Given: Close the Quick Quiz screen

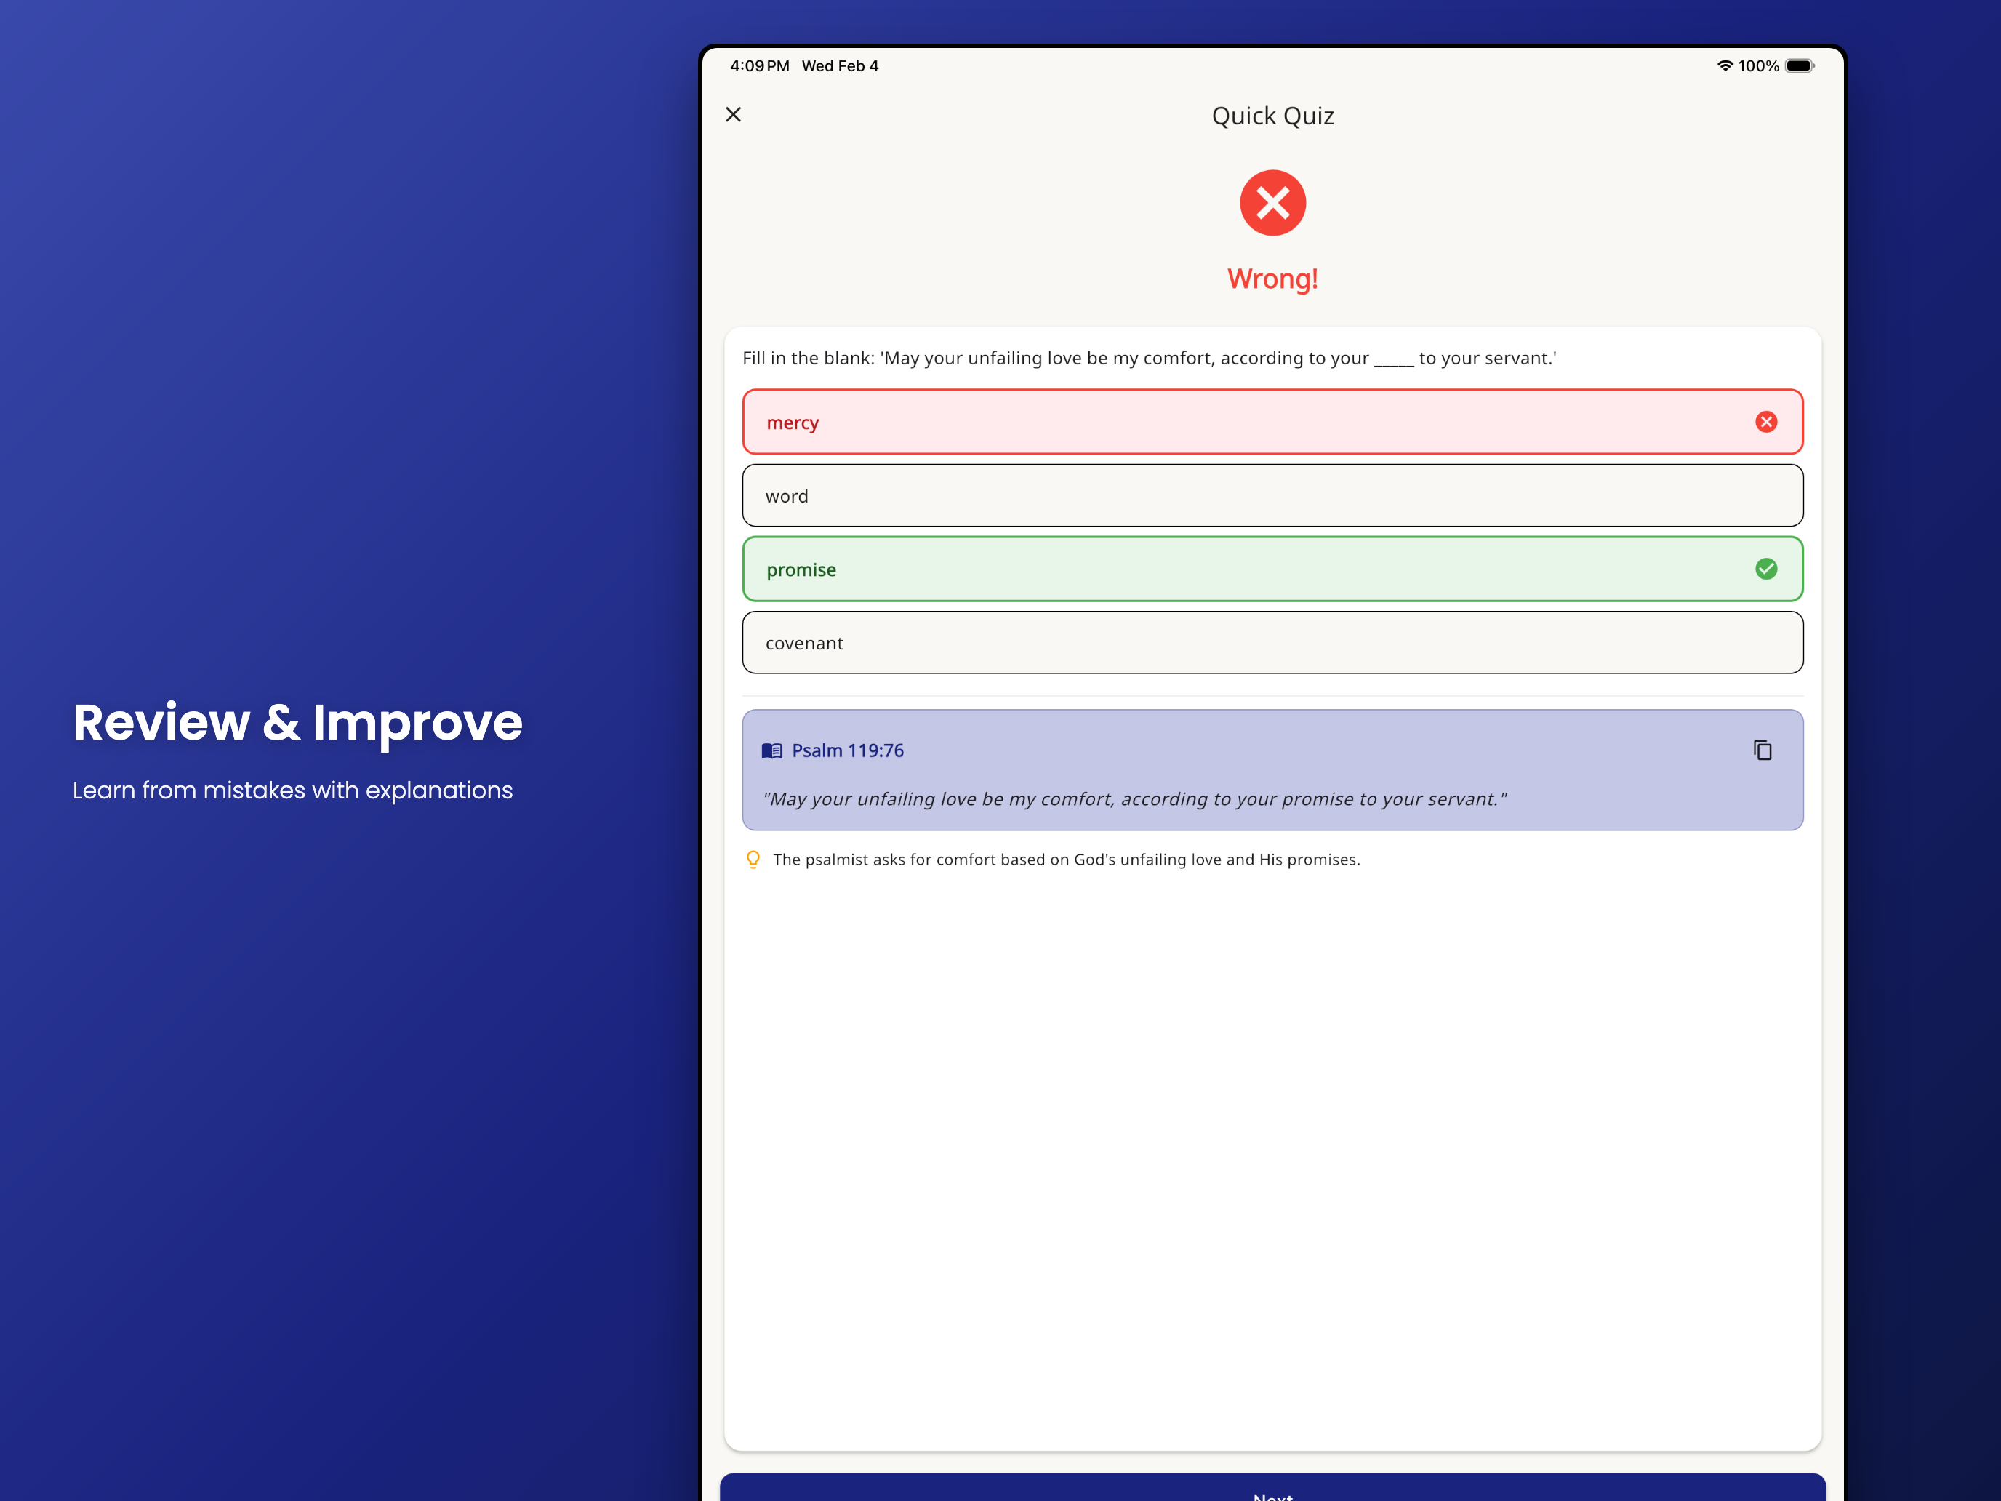Looking at the screenshot, I should click(x=734, y=115).
